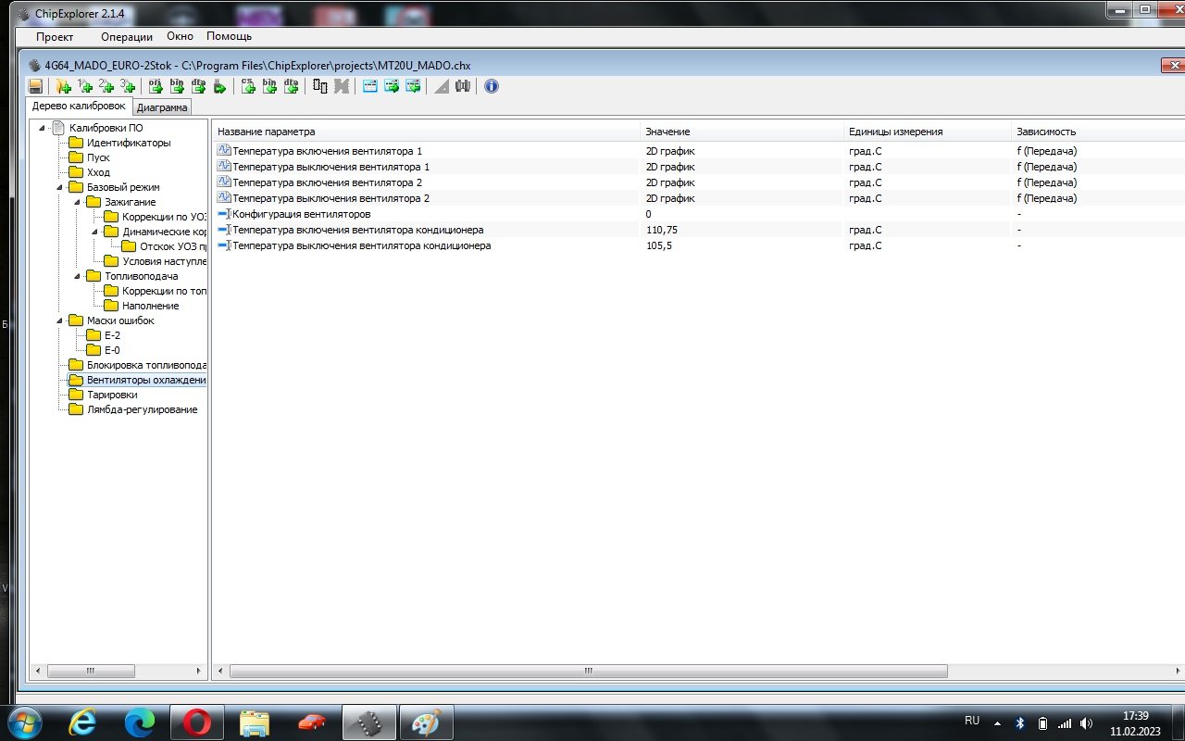Collapse the Маски ошибок tree node
Image resolution: width=1185 pixels, height=741 pixels.
pos(60,320)
